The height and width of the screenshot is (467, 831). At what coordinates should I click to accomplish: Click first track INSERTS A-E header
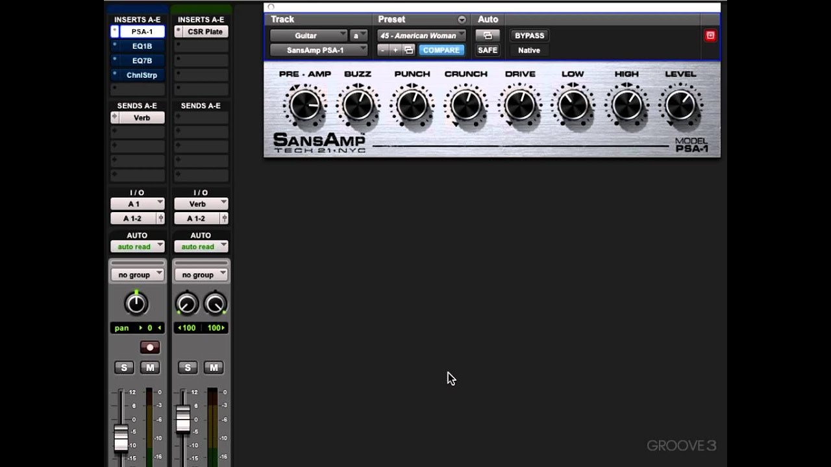pos(137,19)
